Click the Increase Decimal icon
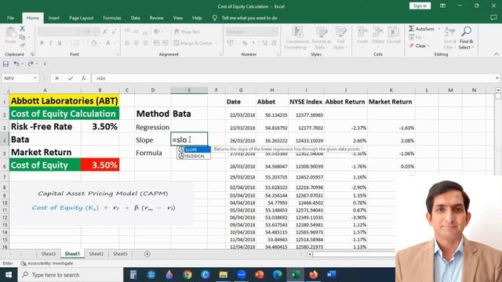Viewport: 502px width, 282px height. click(265, 43)
